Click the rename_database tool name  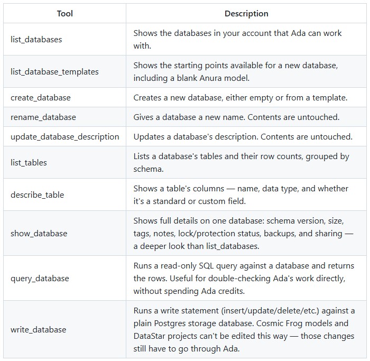point(43,117)
